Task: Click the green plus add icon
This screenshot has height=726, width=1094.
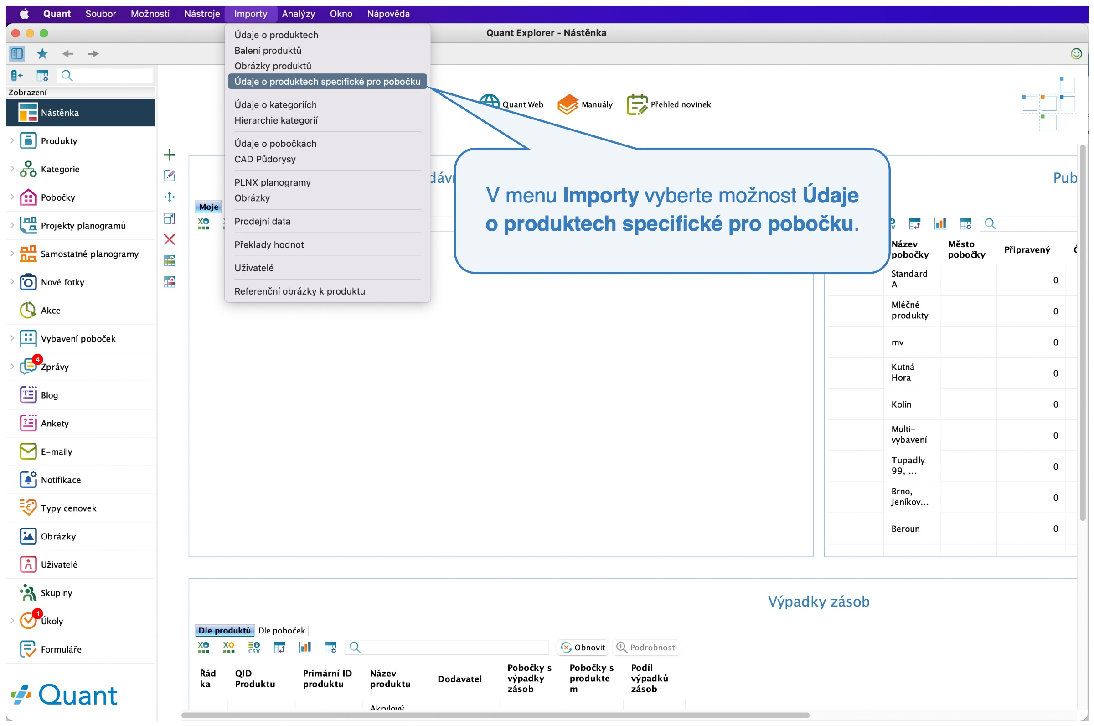Action: (170, 154)
